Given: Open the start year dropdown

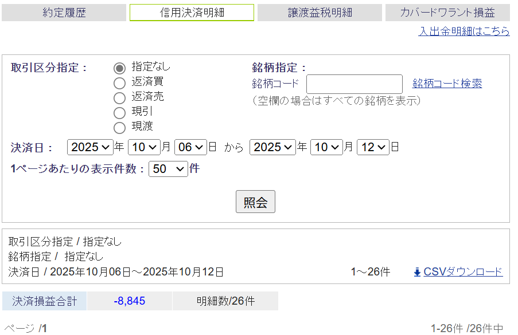Looking at the screenshot, I should click(90, 147).
